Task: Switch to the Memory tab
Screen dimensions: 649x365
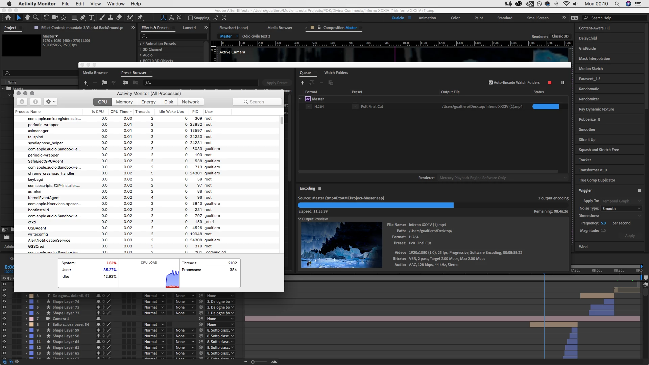Action: point(124,102)
